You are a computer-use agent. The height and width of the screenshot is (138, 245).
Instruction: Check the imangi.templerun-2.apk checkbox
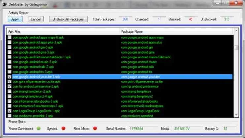(x=9, y=91)
